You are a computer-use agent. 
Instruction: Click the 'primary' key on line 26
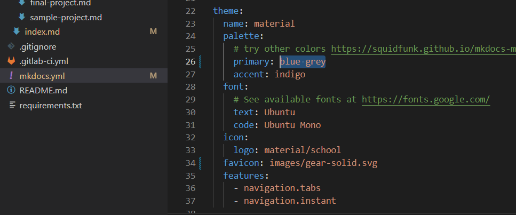pyautogui.click(x=251, y=61)
